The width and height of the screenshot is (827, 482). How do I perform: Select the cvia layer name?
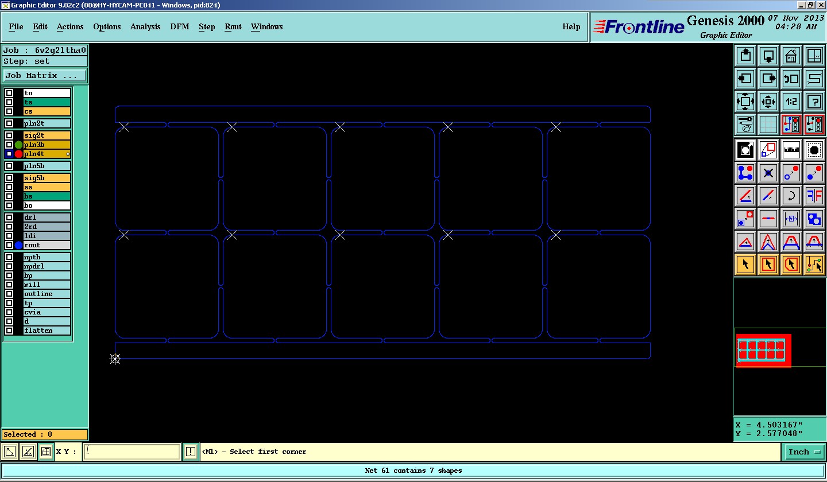[47, 312]
